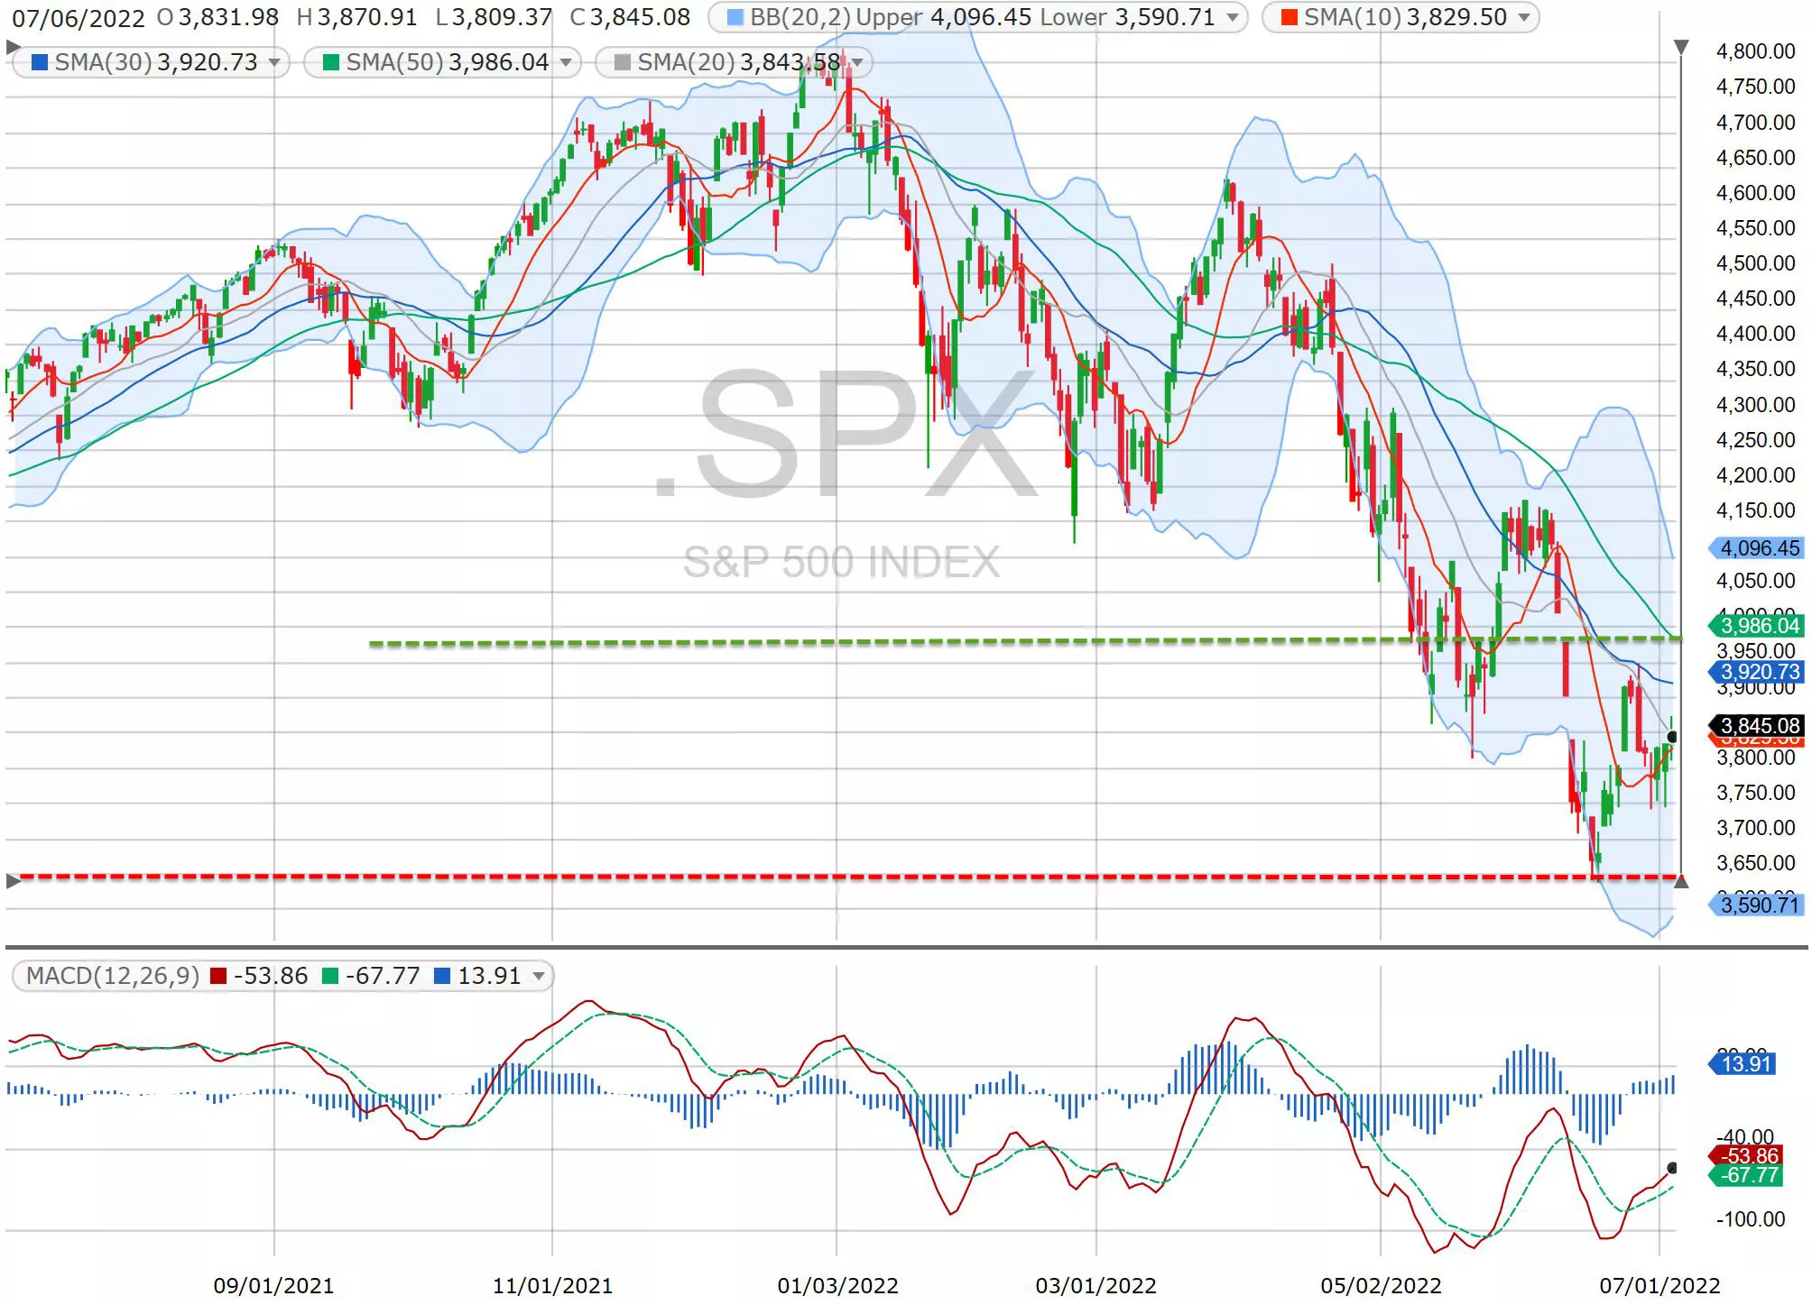Click the blue SMA(30) color swatch
The height and width of the screenshot is (1305, 1812).
pyautogui.click(x=40, y=62)
